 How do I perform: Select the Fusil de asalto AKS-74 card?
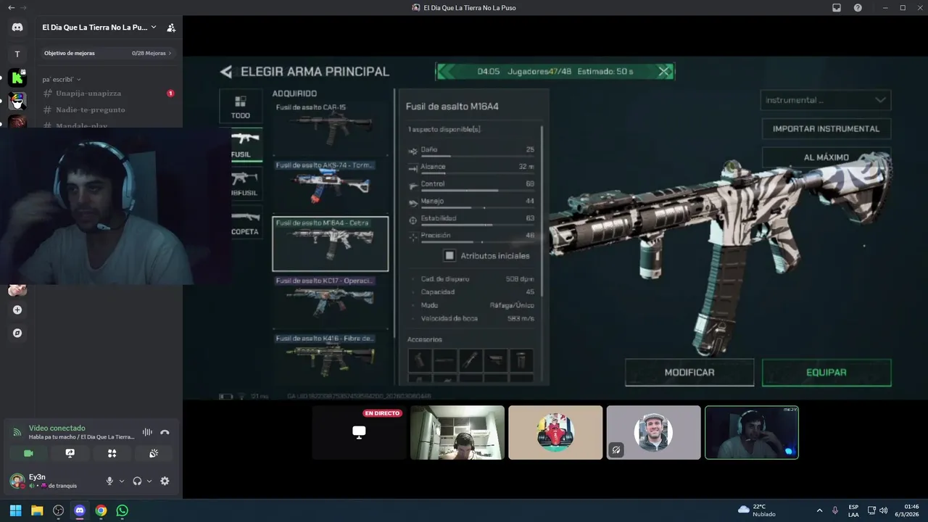[331, 185]
